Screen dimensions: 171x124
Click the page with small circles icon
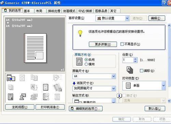click(x=46, y=97)
